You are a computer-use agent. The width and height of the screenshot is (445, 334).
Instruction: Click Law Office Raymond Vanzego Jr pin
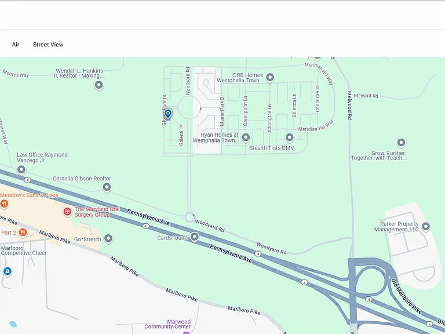(21, 170)
